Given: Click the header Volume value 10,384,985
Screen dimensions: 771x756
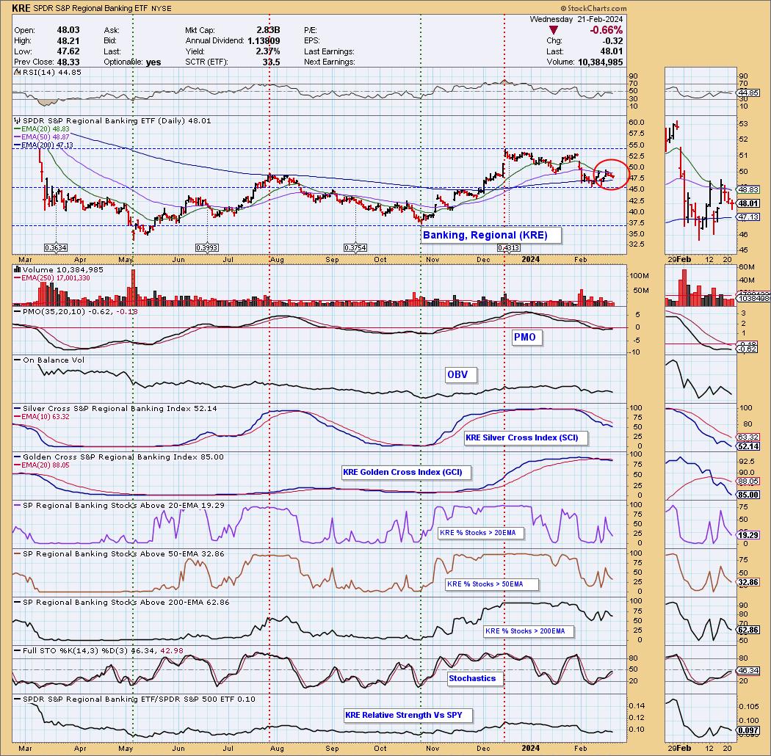Looking at the screenshot, I should point(600,62).
